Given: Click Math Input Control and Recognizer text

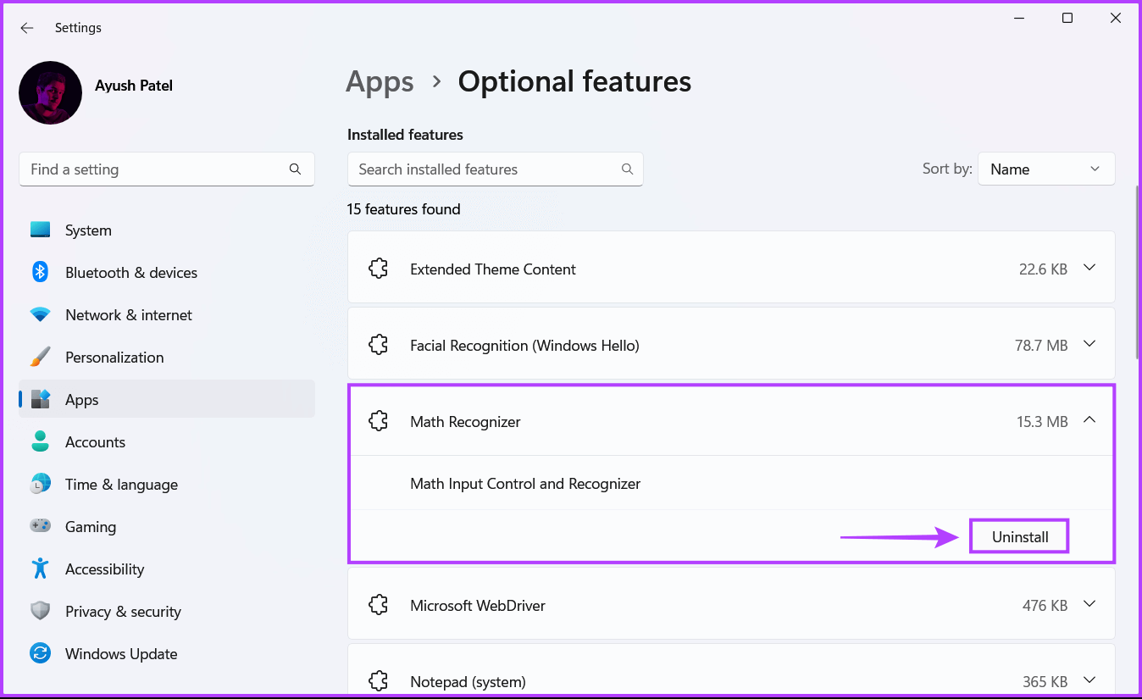Looking at the screenshot, I should tap(525, 484).
